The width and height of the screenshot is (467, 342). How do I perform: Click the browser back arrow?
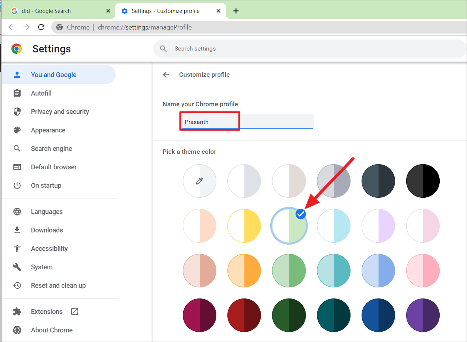(12, 27)
